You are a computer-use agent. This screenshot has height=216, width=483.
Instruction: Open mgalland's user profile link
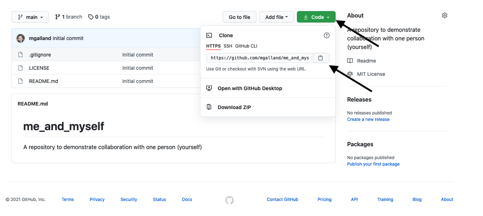pyautogui.click(x=40, y=38)
